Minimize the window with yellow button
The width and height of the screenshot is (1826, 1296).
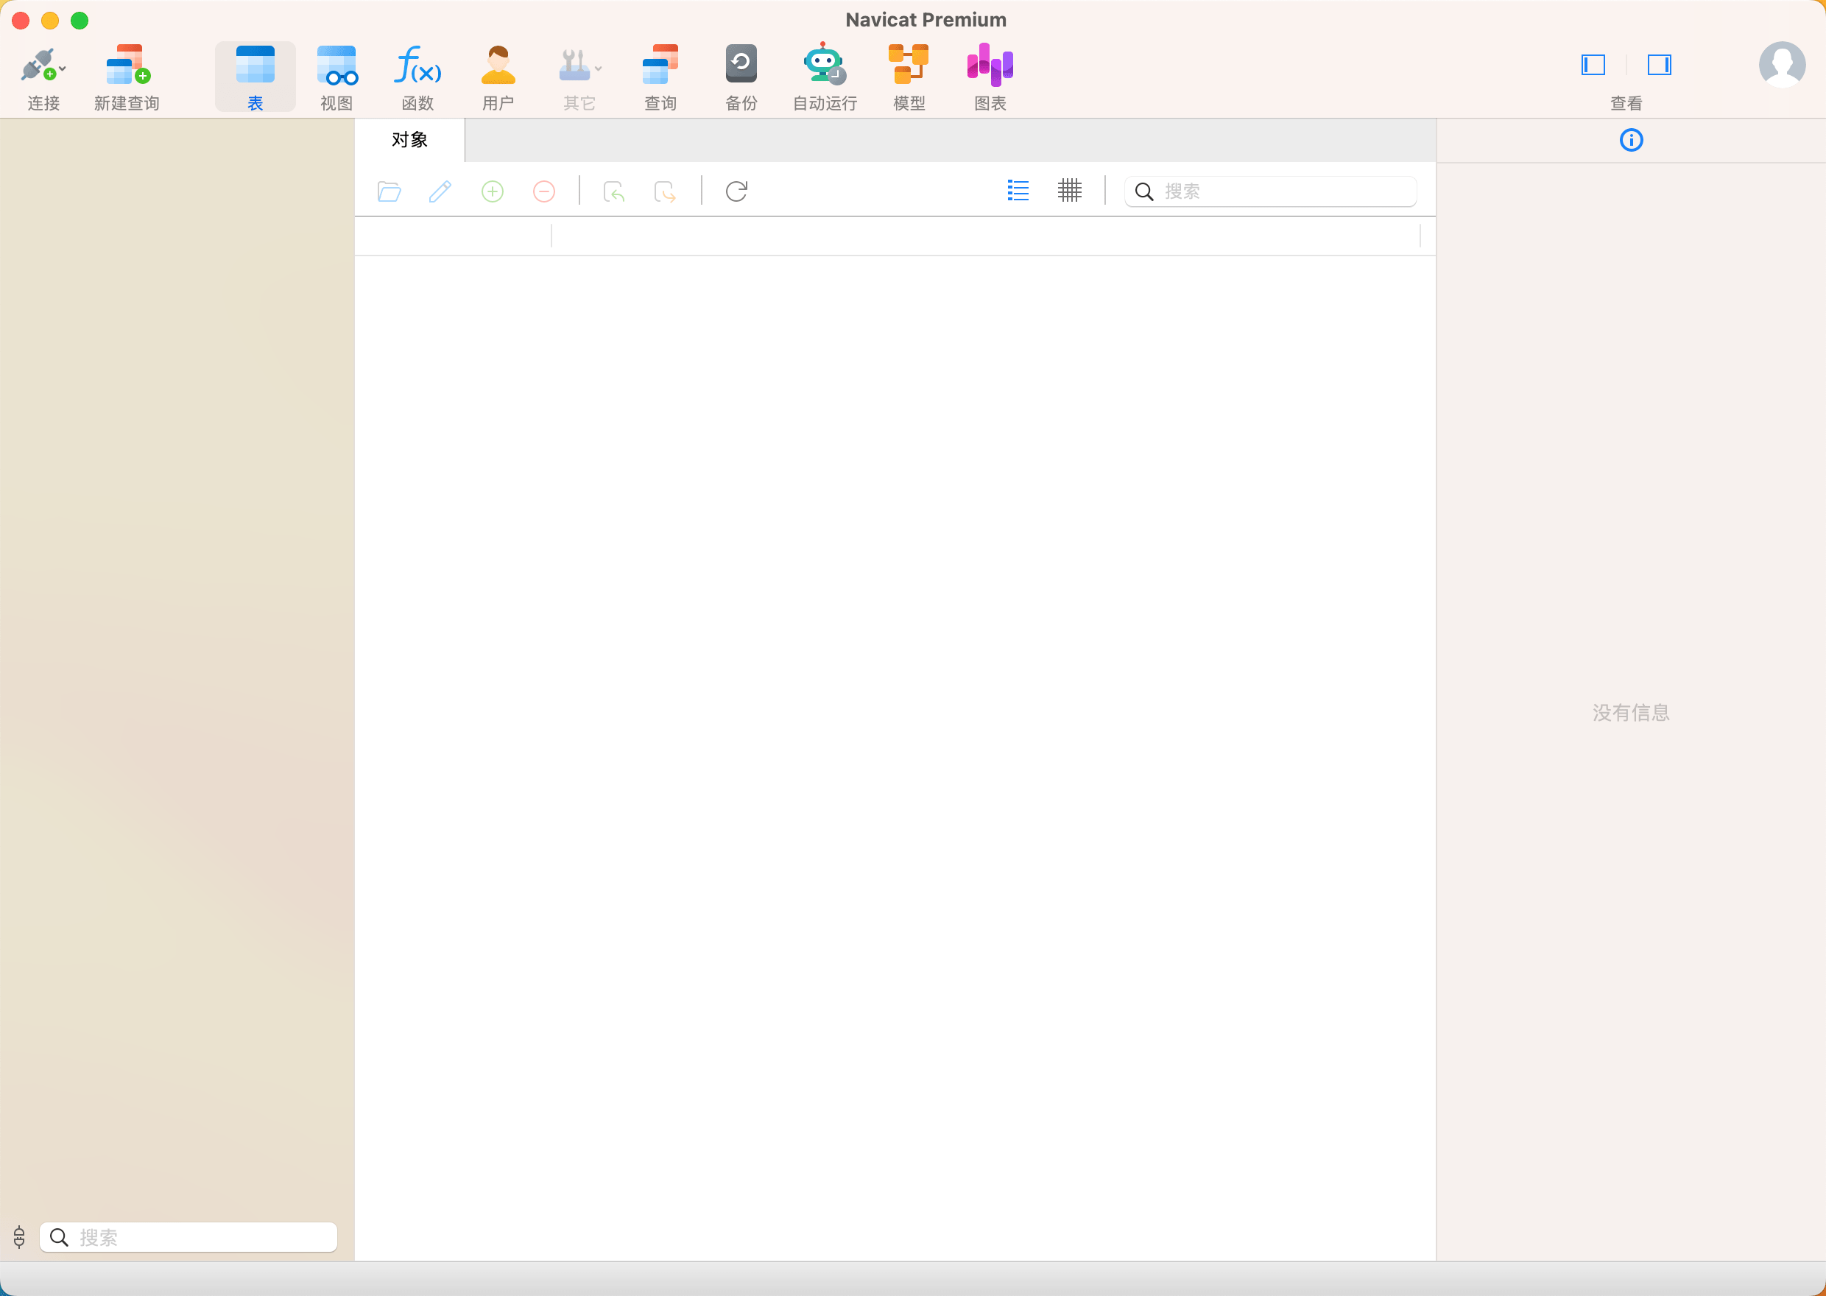[50, 21]
